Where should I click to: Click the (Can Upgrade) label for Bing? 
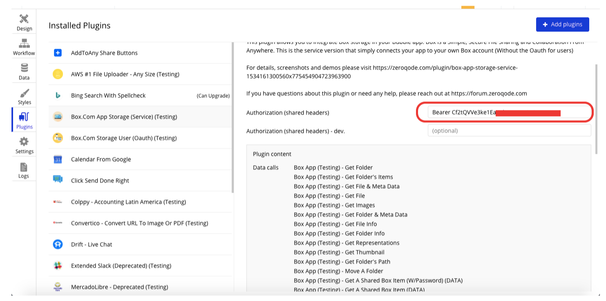click(x=213, y=96)
